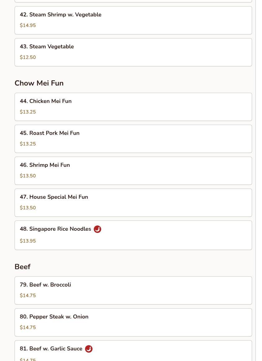262x361 pixels.
Task: Click $14.75 price under Pepper Steak w. Onion
Action: click(28, 328)
